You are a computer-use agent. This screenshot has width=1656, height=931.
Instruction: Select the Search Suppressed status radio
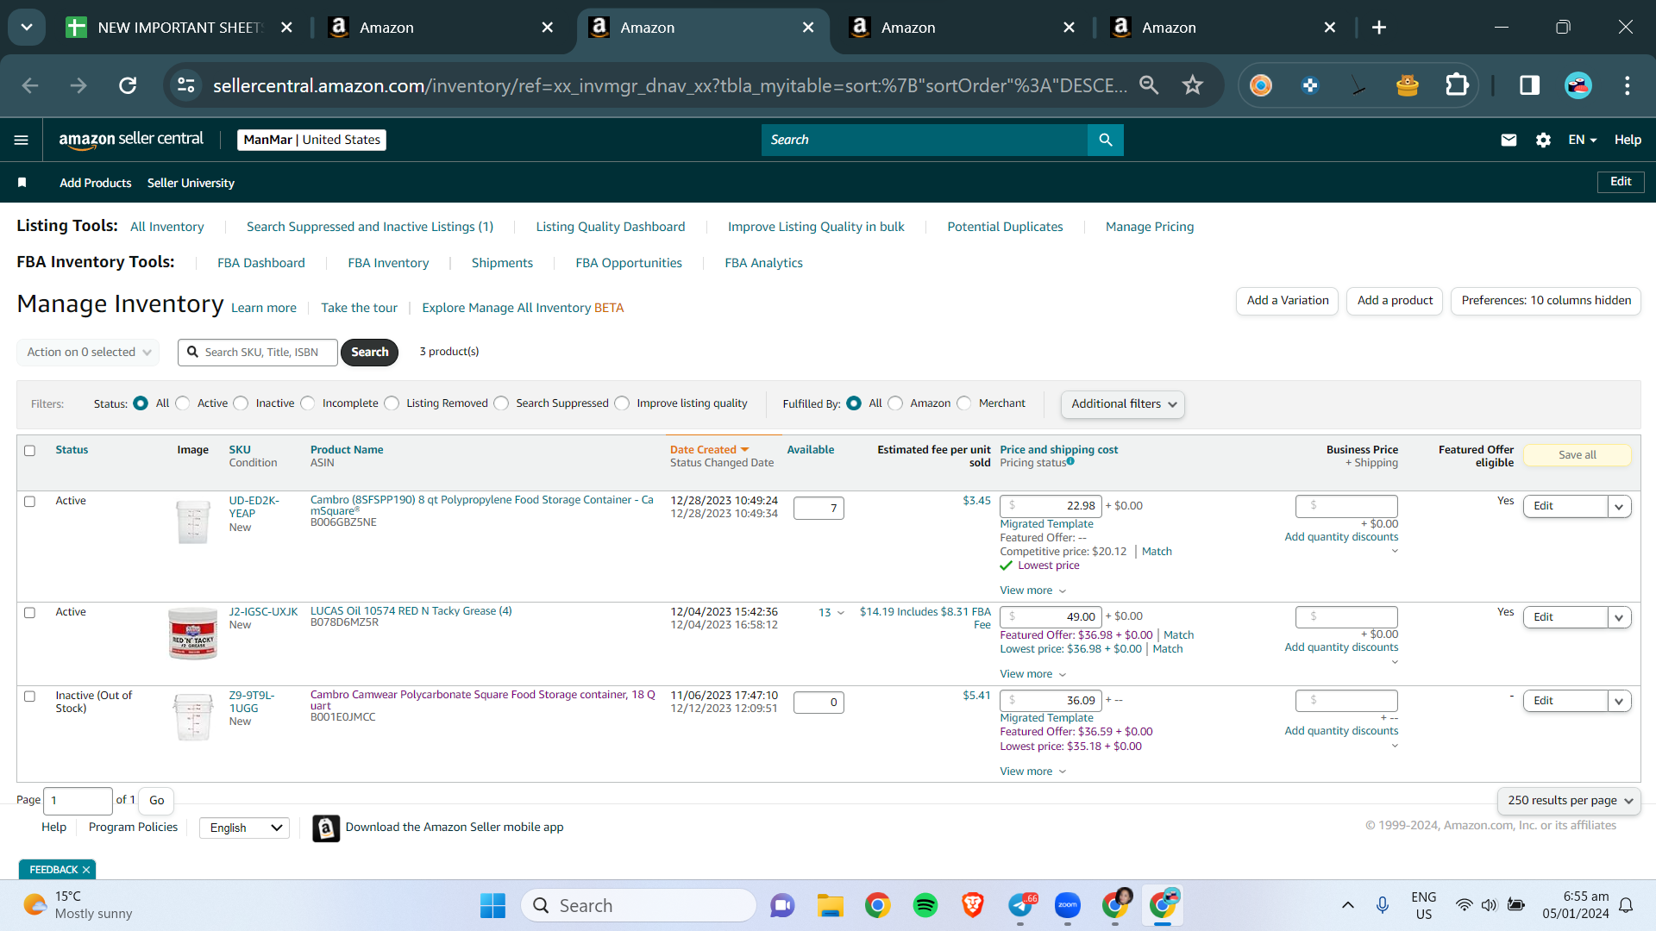[502, 403]
